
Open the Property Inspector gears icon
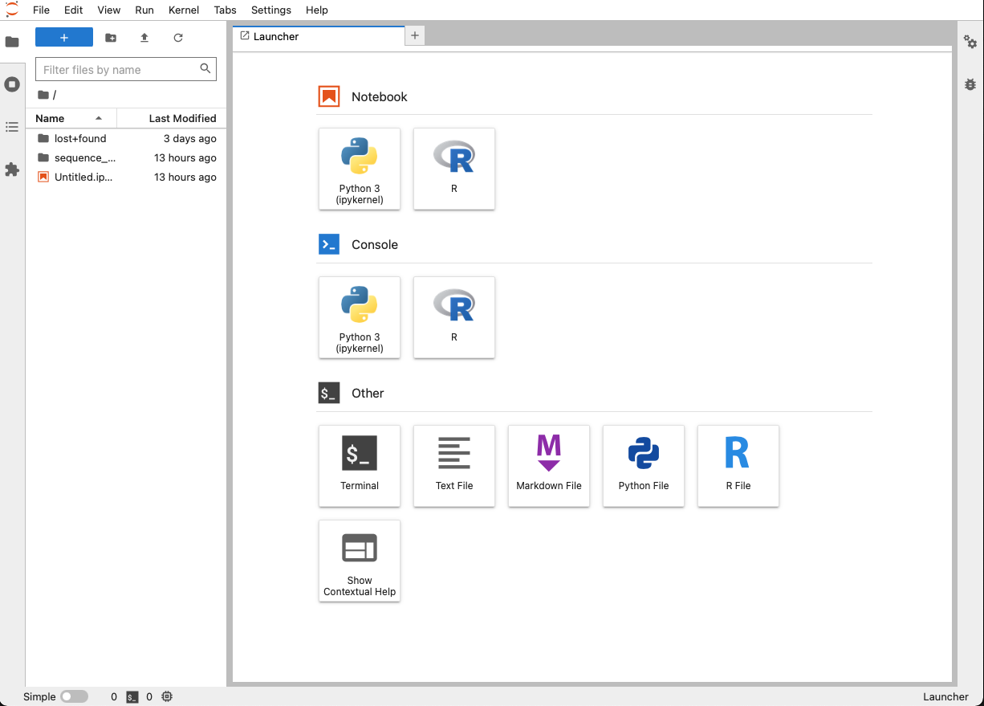pyautogui.click(x=970, y=43)
